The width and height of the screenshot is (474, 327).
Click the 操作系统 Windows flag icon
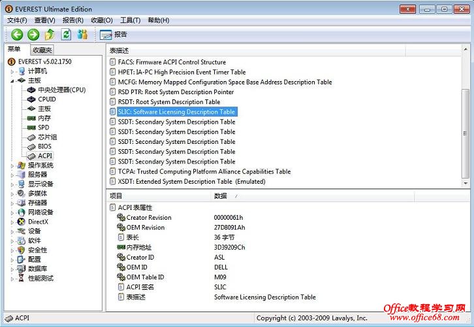(21, 165)
